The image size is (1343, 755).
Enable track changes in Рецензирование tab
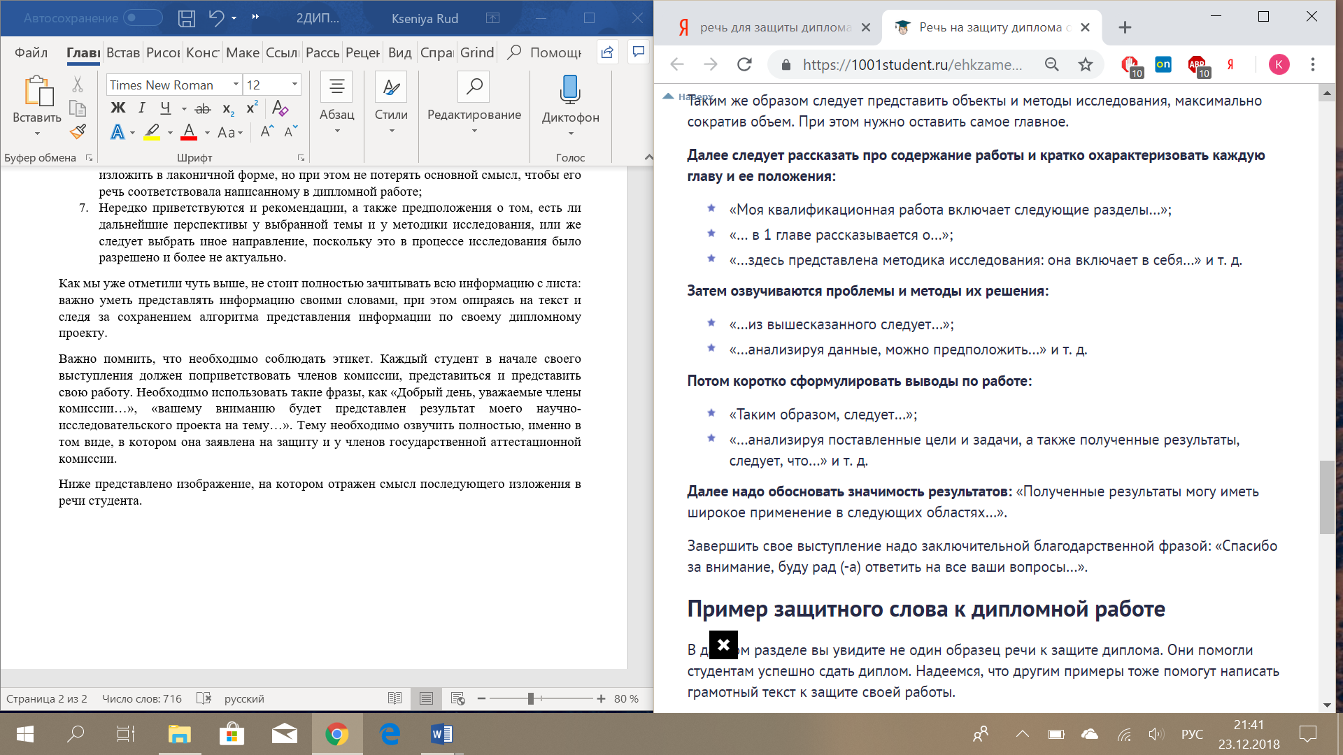[362, 52]
